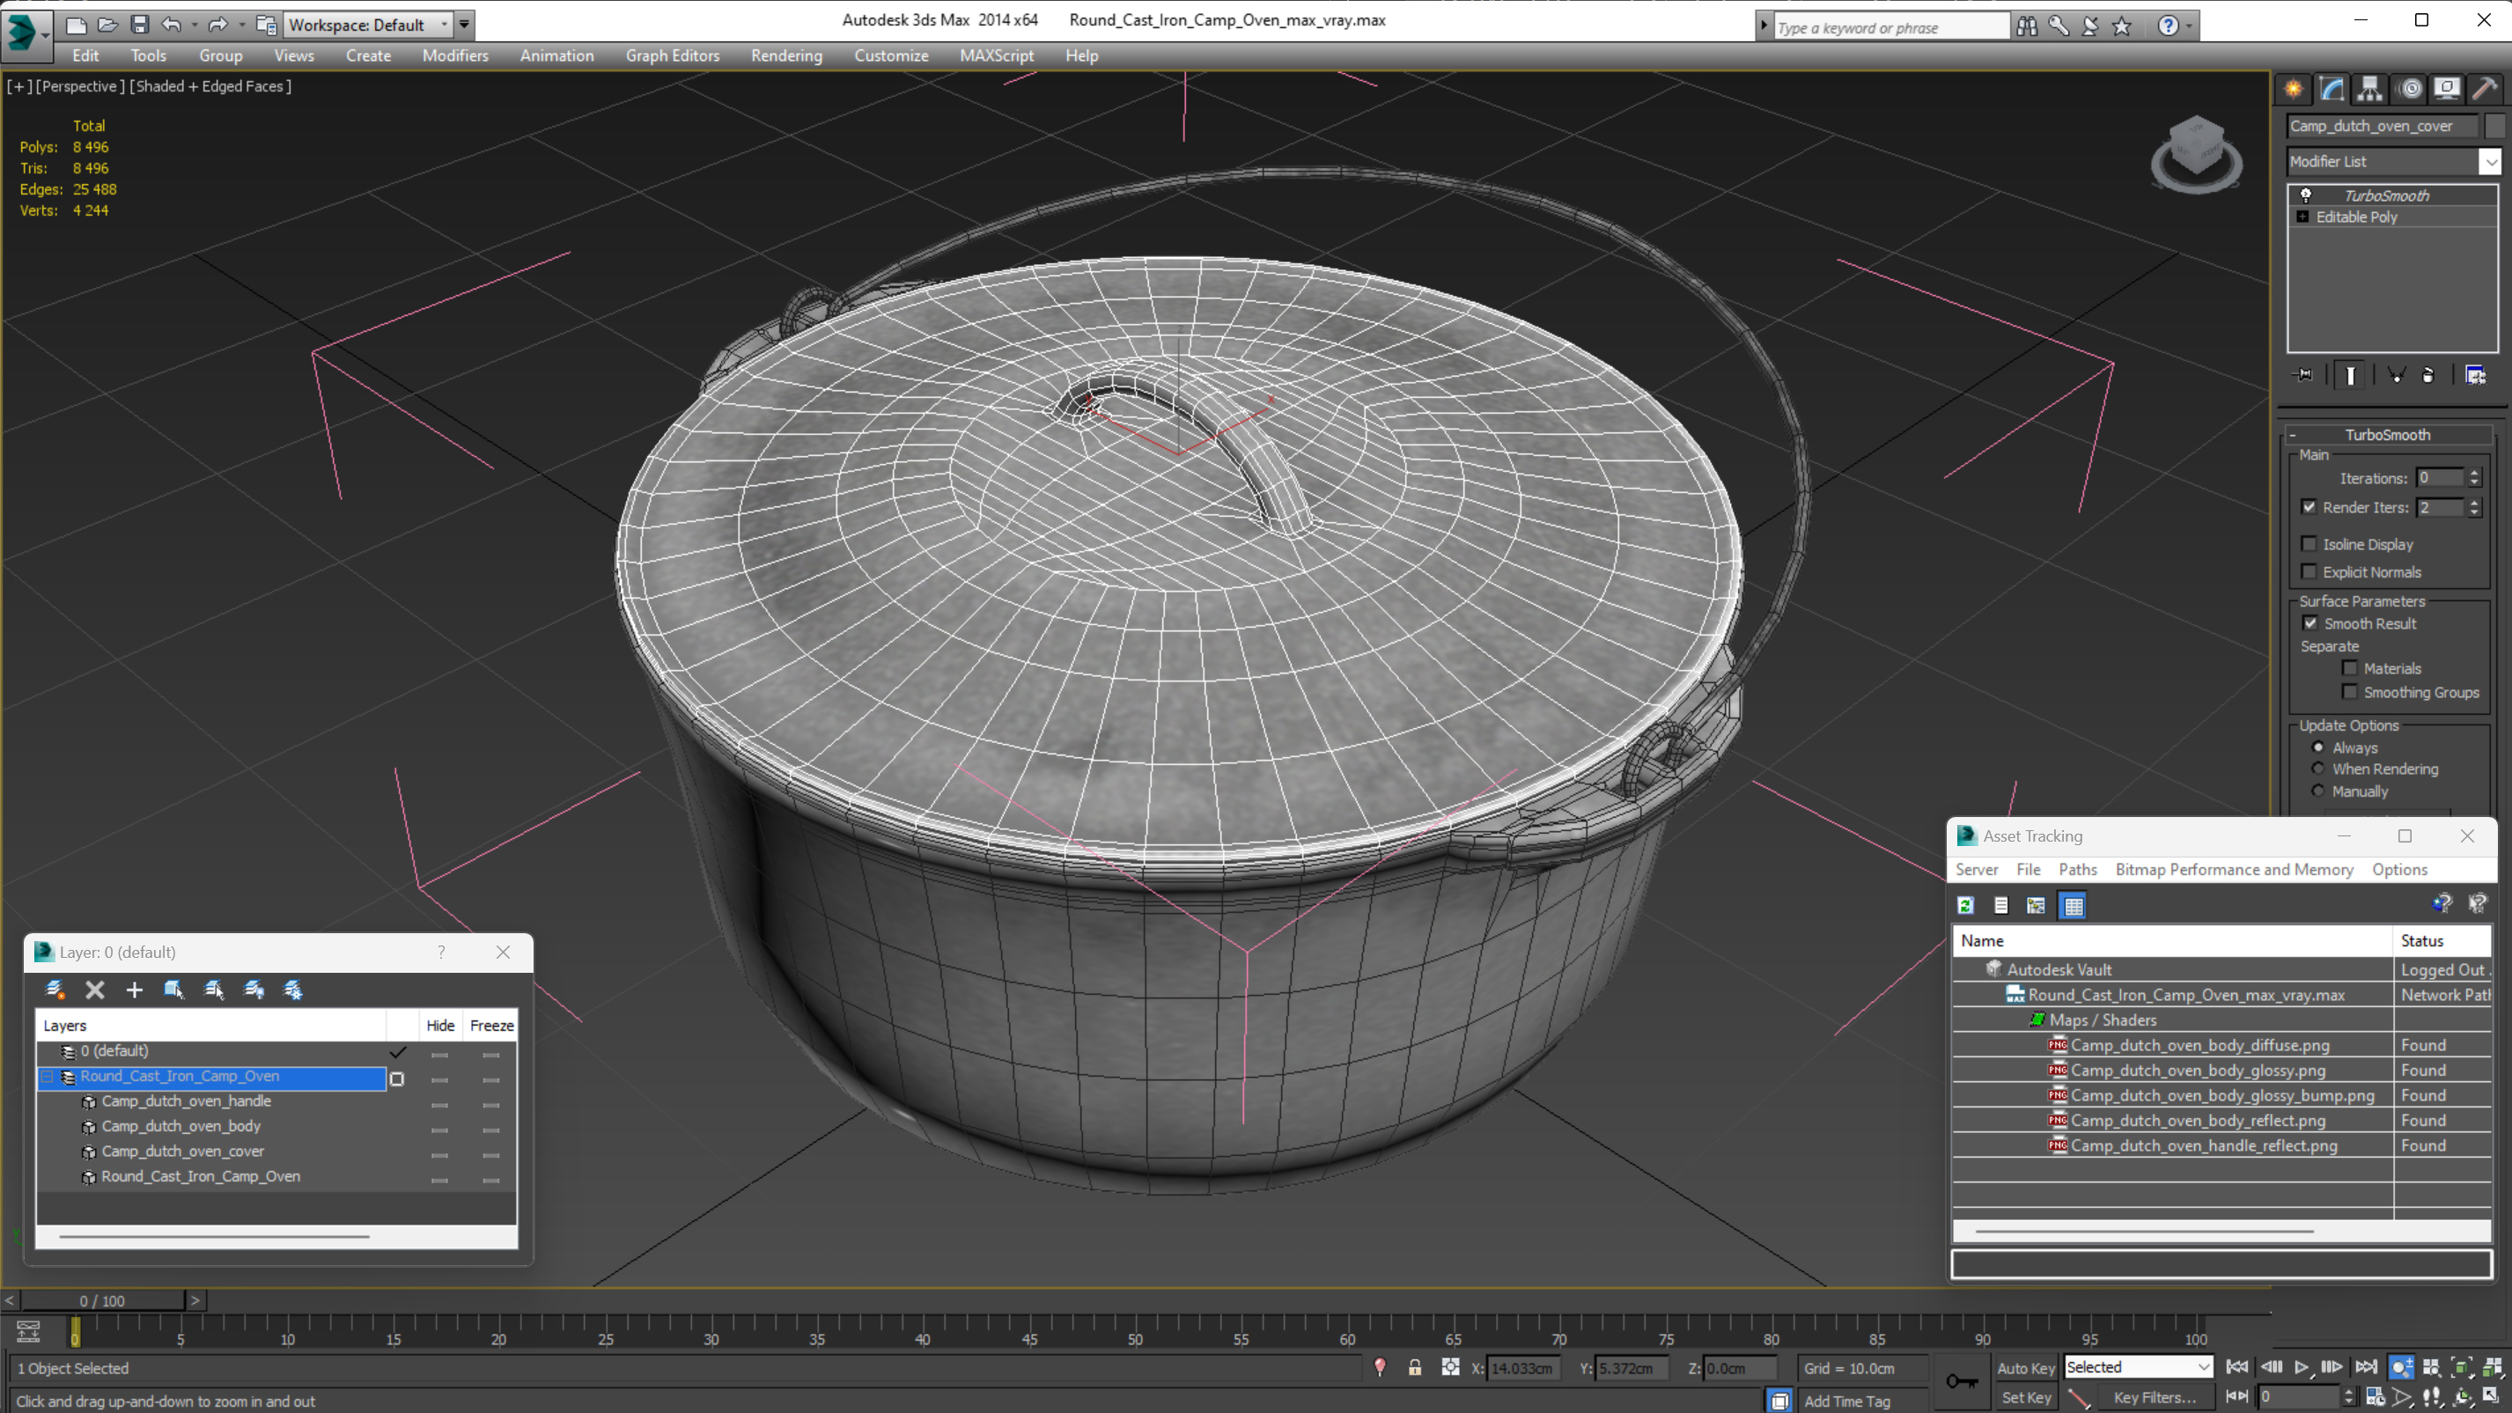Toggle the selection lock padlock icon
Screen dimensions: 2512x1413
[1414, 1368]
